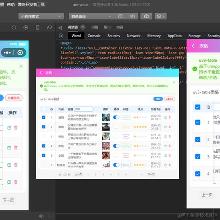Open the 小程序模式 mode dropdown
Screen dimensions: 220x220
click(x=41, y=16)
